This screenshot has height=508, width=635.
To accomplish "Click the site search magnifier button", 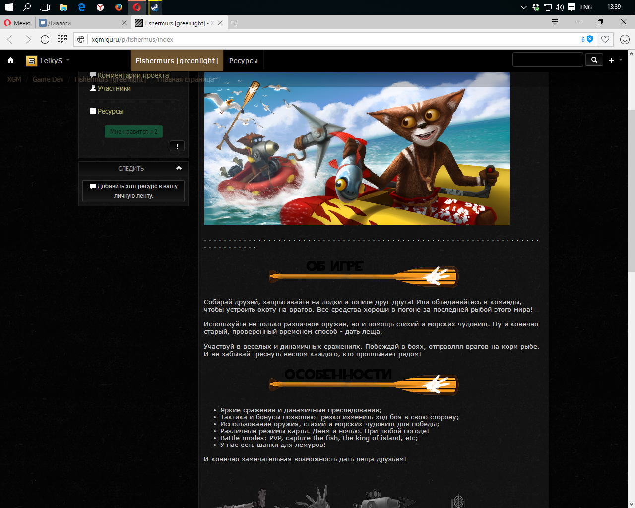I will (594, 60).
